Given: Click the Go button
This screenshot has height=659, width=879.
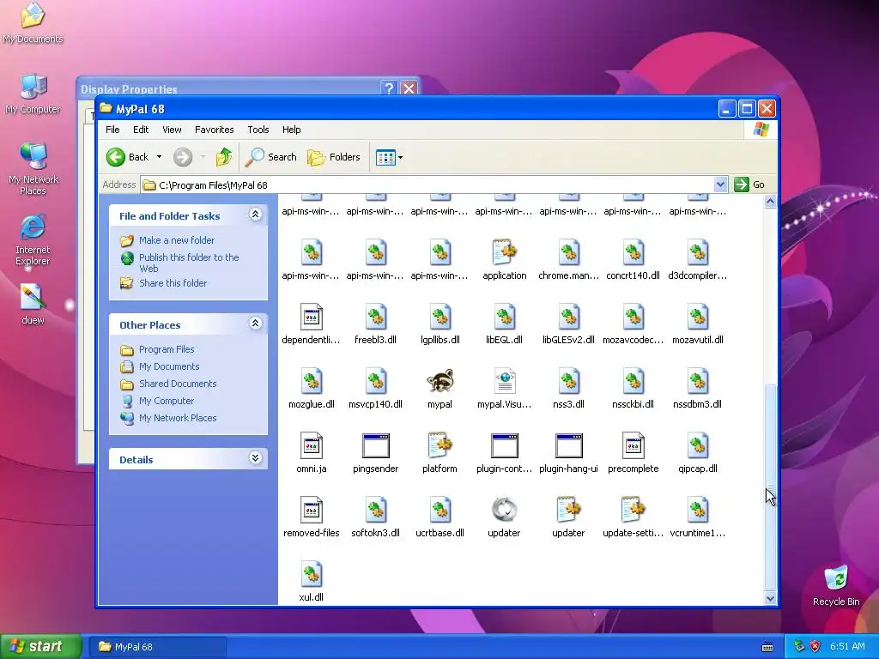Looking at the screenshot, I should click(749, 184).
